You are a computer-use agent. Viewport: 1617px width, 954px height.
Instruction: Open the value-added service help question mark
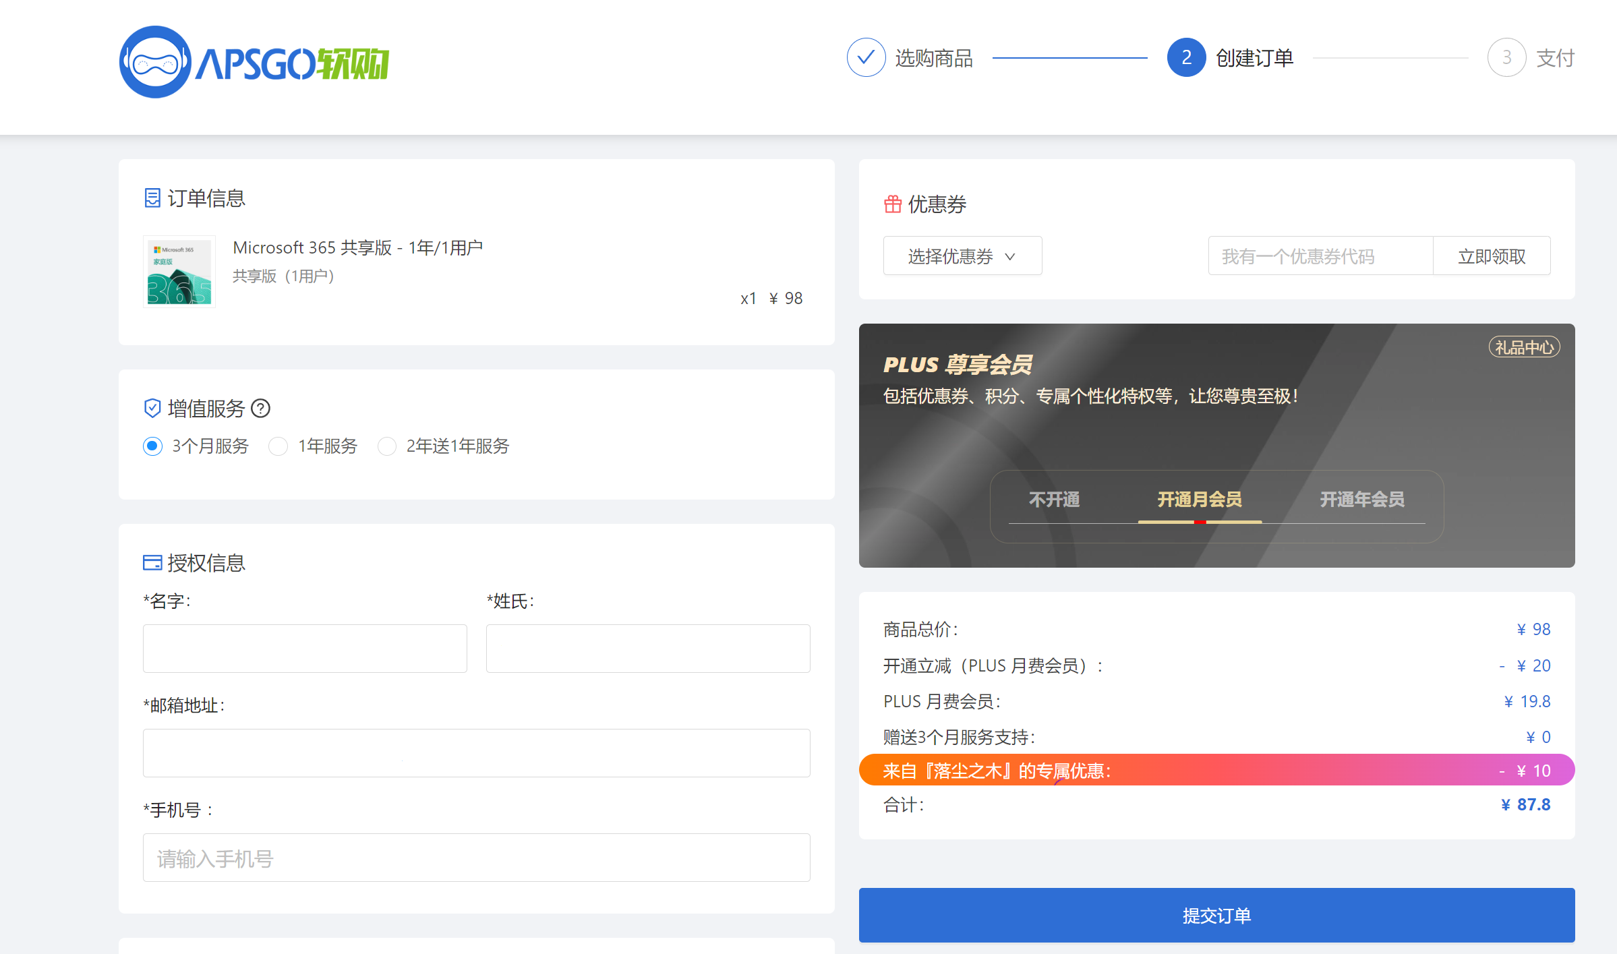point(260,408)
